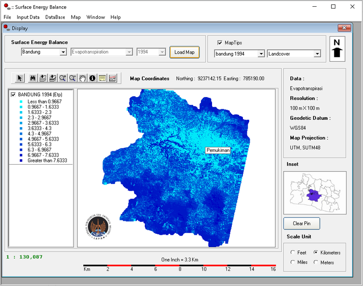Expand the bandung 1994 MapTips dropdown
The image size is (363, 286).
[261, 54]
